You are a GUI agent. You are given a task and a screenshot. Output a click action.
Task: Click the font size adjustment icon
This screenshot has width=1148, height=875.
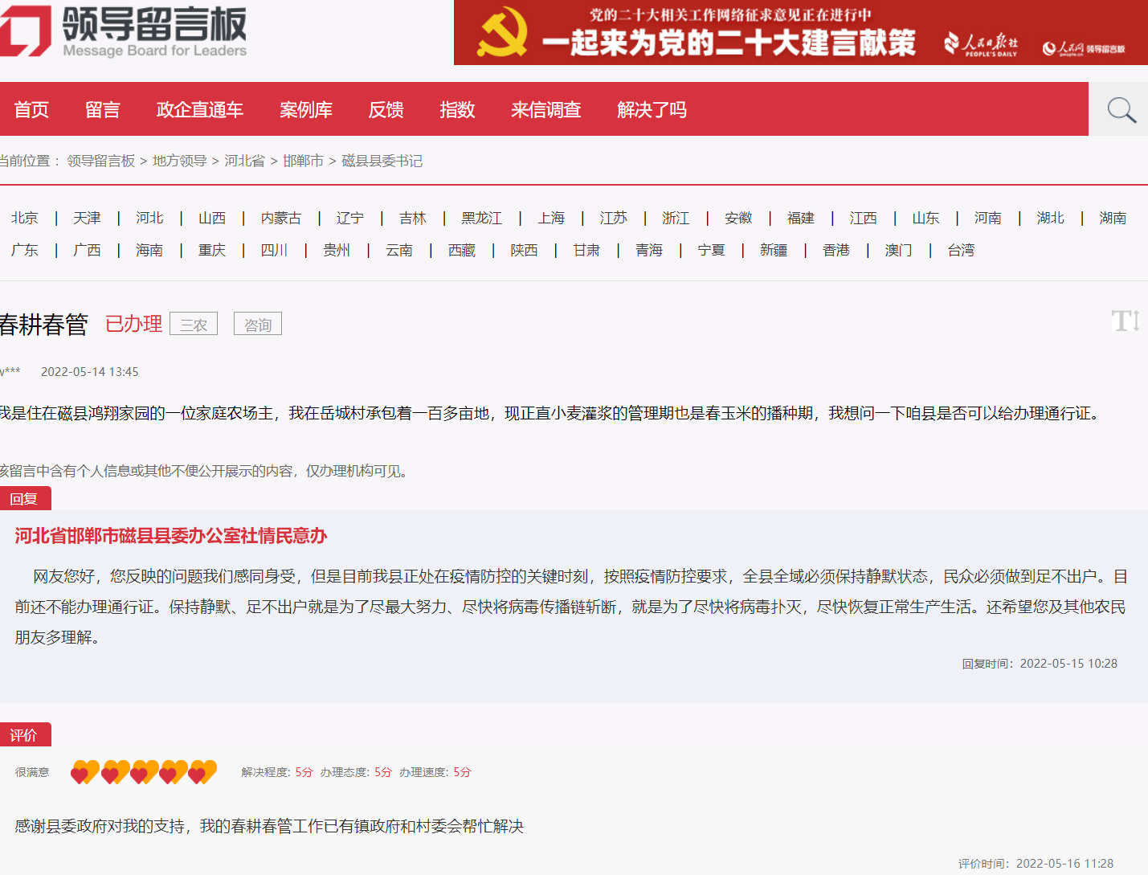(1126, 321)
